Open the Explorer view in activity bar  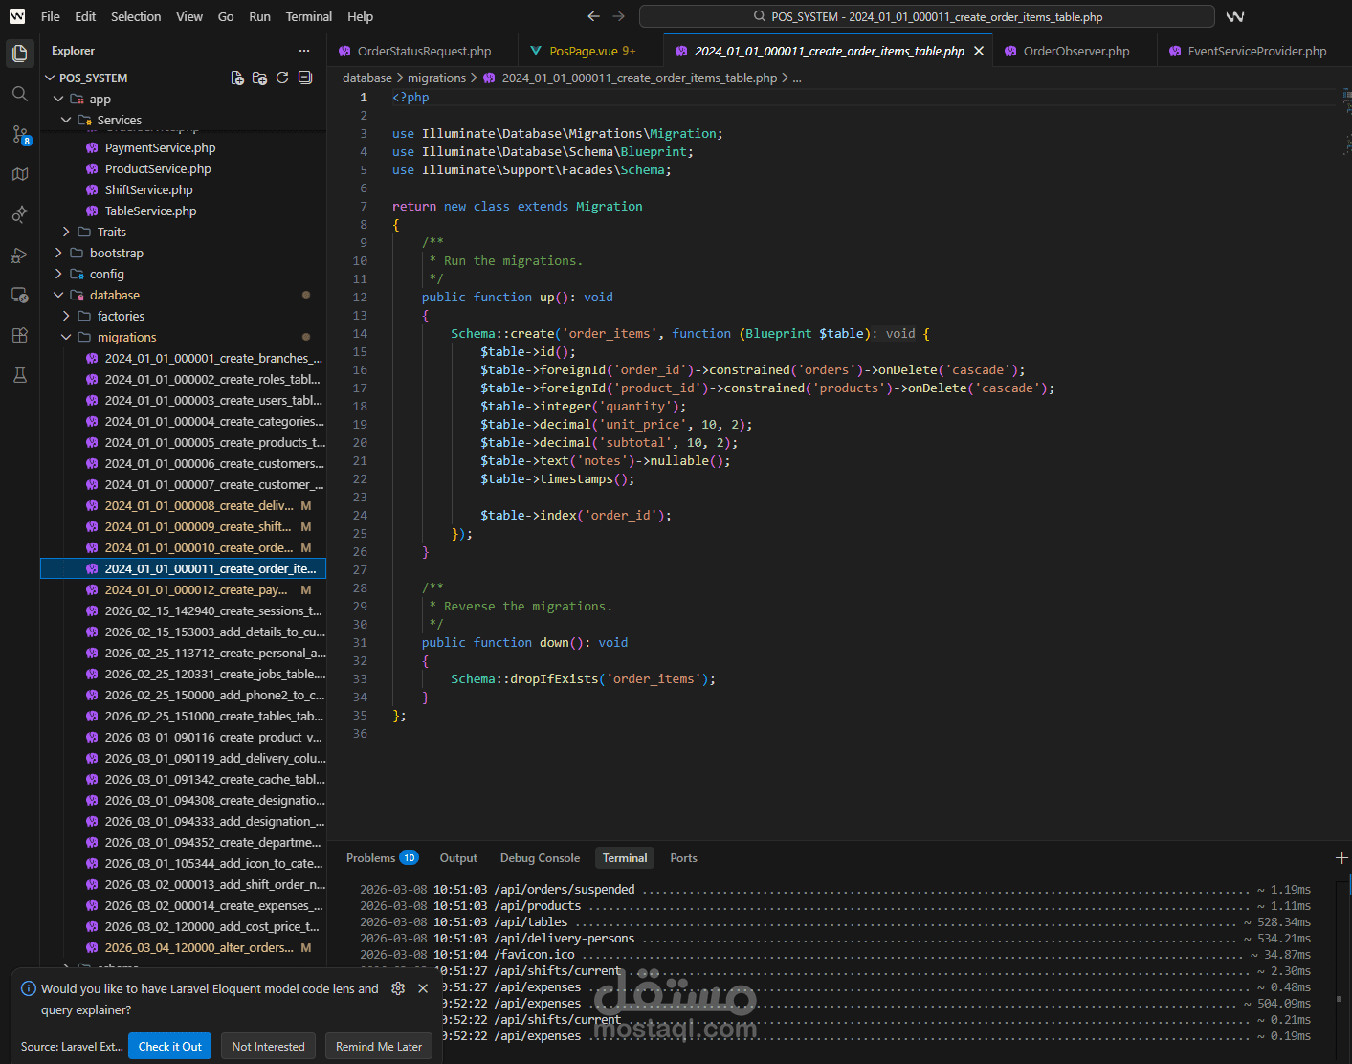tap(19, 54)
